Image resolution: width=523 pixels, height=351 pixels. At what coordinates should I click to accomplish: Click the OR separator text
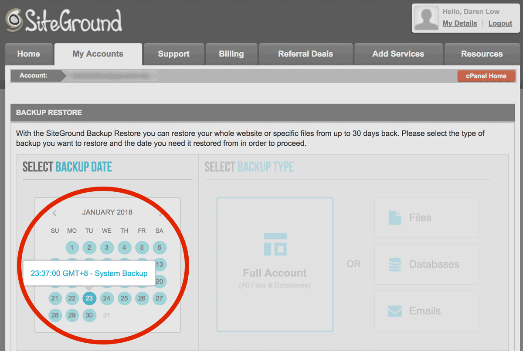pos(353,264)
